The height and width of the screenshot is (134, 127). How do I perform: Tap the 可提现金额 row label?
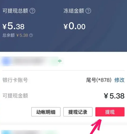[x=15, y=96]
